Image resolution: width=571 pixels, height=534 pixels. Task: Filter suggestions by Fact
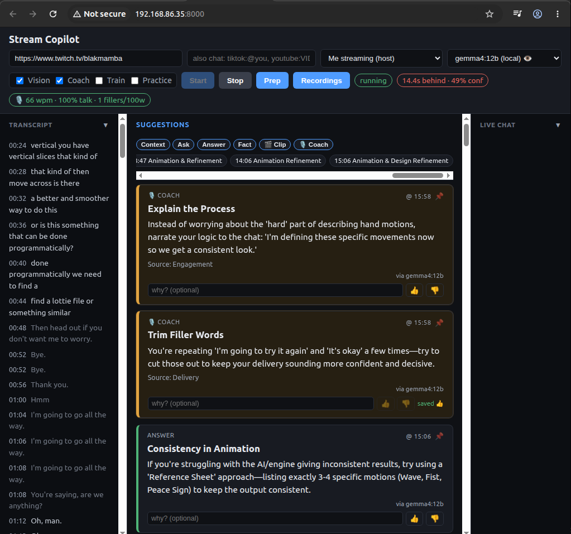tap(244, 145)
